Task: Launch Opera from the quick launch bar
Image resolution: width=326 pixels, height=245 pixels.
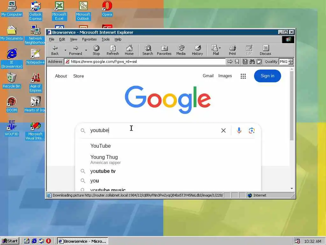Action: (x=48, y=241)
